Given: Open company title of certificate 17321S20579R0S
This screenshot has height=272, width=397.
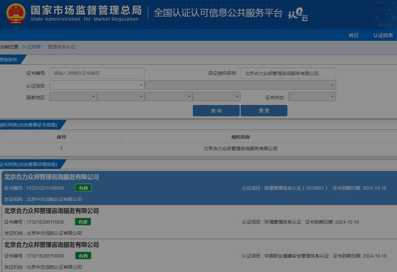Looking at the screenshot, I should tap(52, 245).
